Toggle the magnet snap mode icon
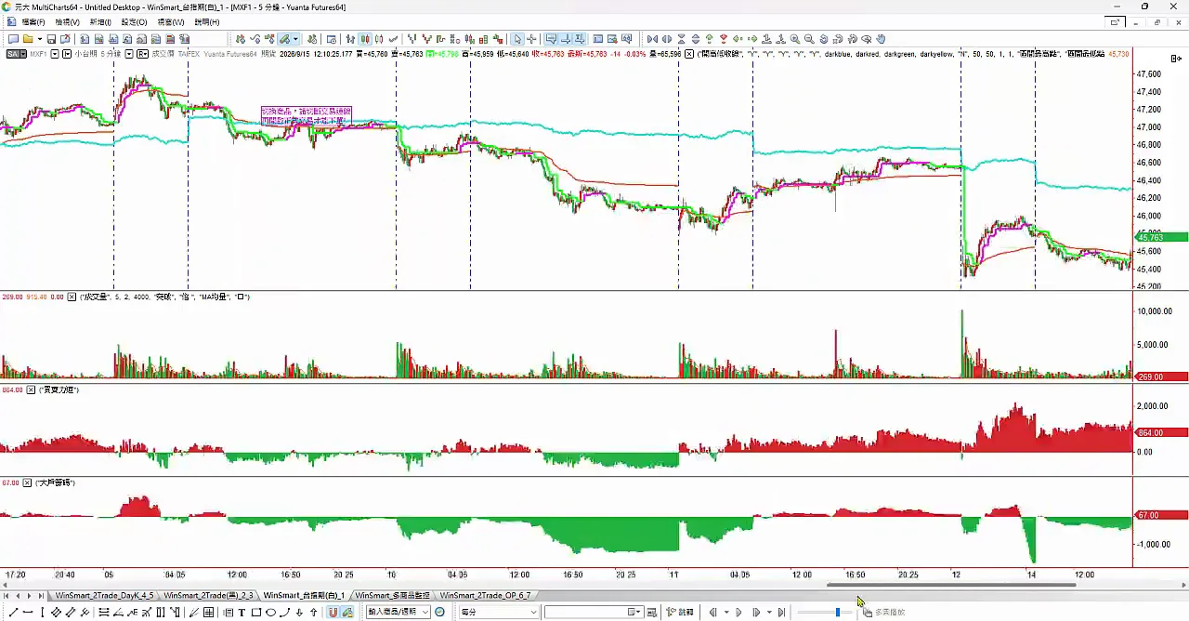Viewport: 1189px width, 621px height. [333, 613]
